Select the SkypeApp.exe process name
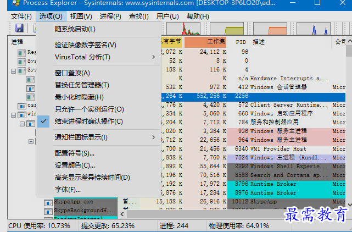 point(74,202)
